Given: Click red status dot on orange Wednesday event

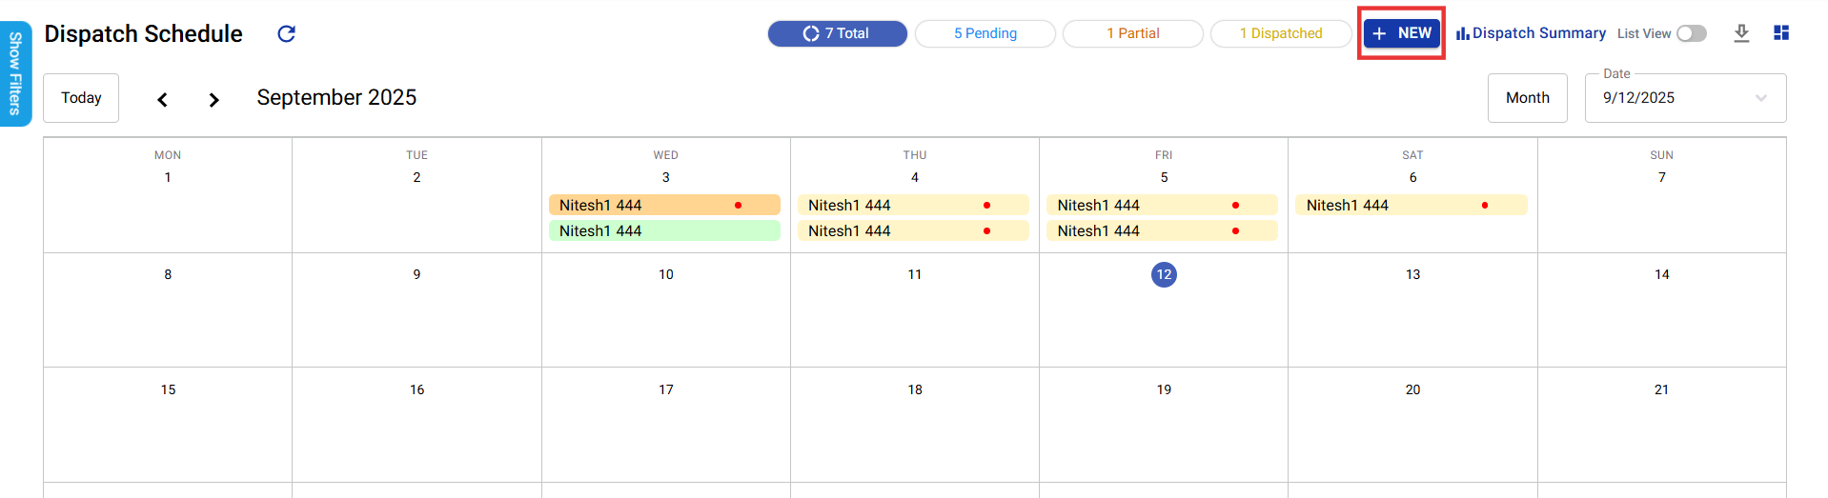Looking at the screenshot, I should point(738,206).
